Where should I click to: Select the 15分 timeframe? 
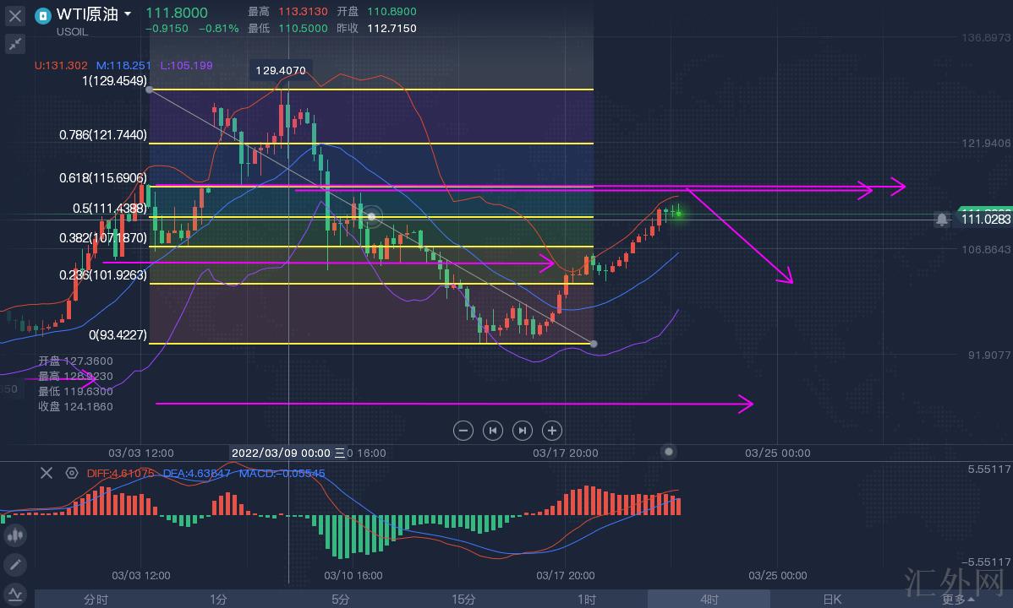click(463, 600)
